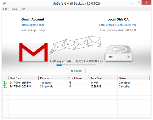This screenshot has width=153, height=120.
Task: Click the hard disk drive icon
Action: (119, 54)
